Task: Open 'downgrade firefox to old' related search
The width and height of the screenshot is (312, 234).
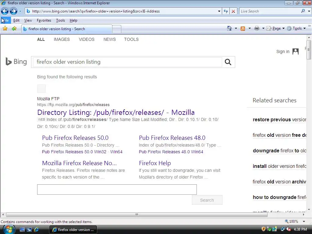Action: coord(279,151)
